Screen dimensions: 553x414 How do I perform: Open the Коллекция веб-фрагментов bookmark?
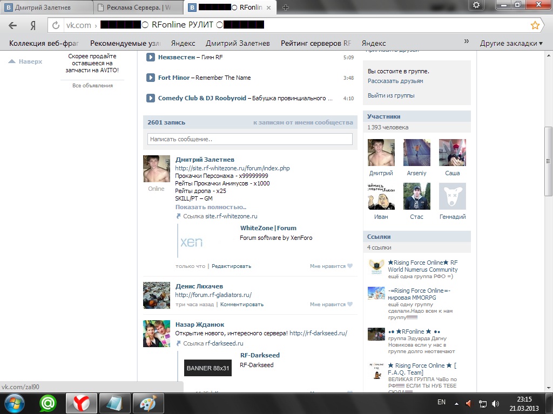coord(44,43)
